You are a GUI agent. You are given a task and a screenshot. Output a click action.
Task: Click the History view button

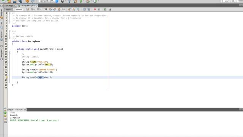(x=19, y=10)
